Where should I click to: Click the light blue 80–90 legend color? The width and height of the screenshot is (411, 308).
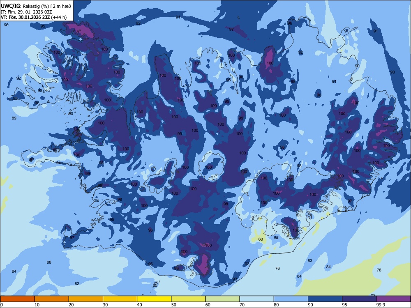(x=291, y=299)
